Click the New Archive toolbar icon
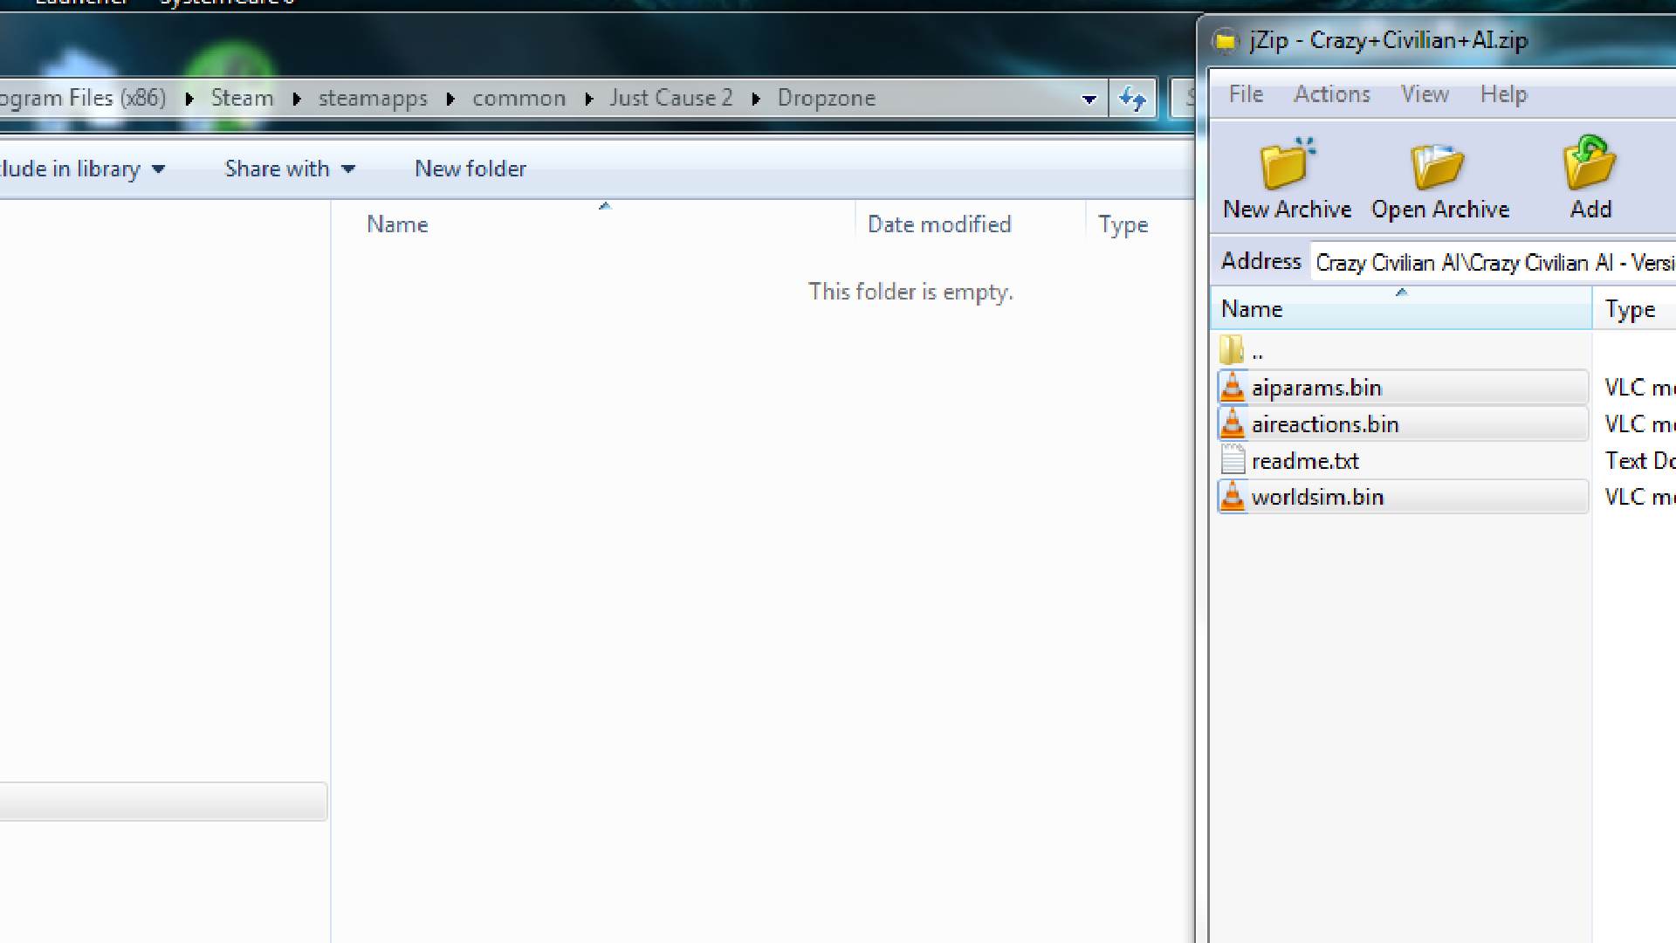Viewport: 1676px width, 943px height. 1287,165
